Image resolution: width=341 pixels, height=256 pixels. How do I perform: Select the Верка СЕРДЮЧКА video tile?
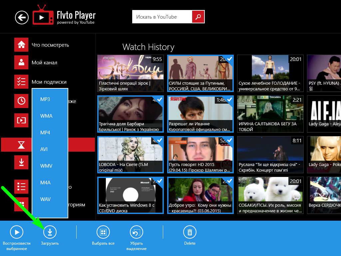point(324,195)
